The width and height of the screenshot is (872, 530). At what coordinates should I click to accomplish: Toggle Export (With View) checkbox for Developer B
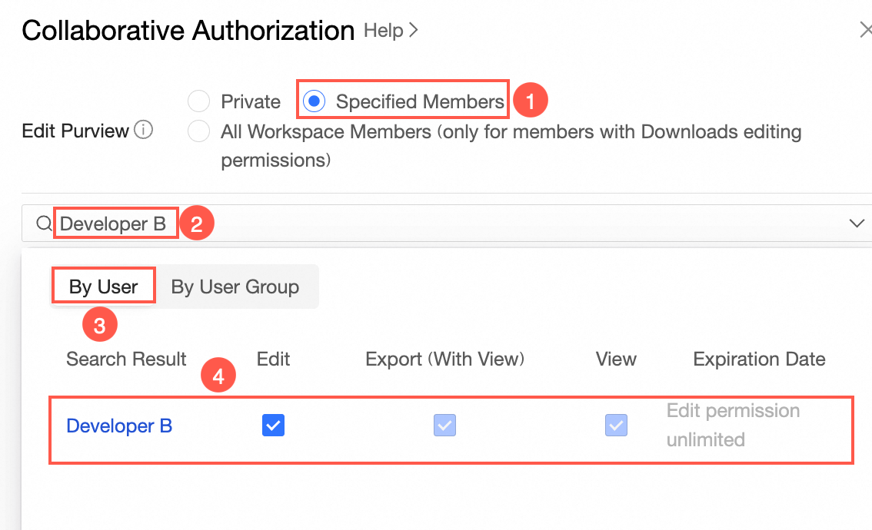tap(445, 425)
